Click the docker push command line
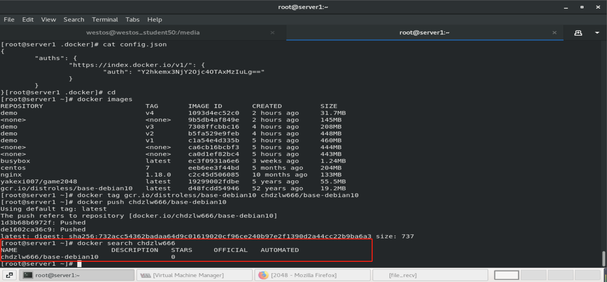607x282 pixels. pyautogui.click(x=114, y=202)
